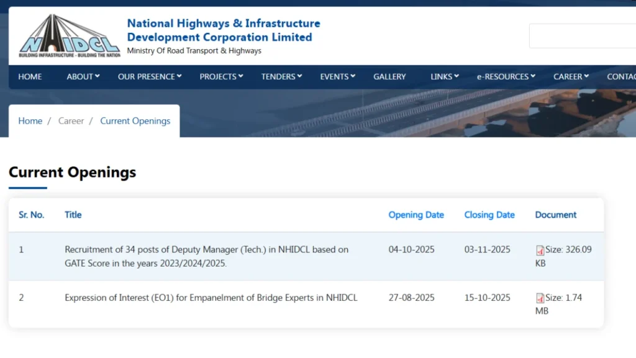
Task: Select title 'Expression of Interest (EO1) for Empanelment'
Action: tap(211, 298)
